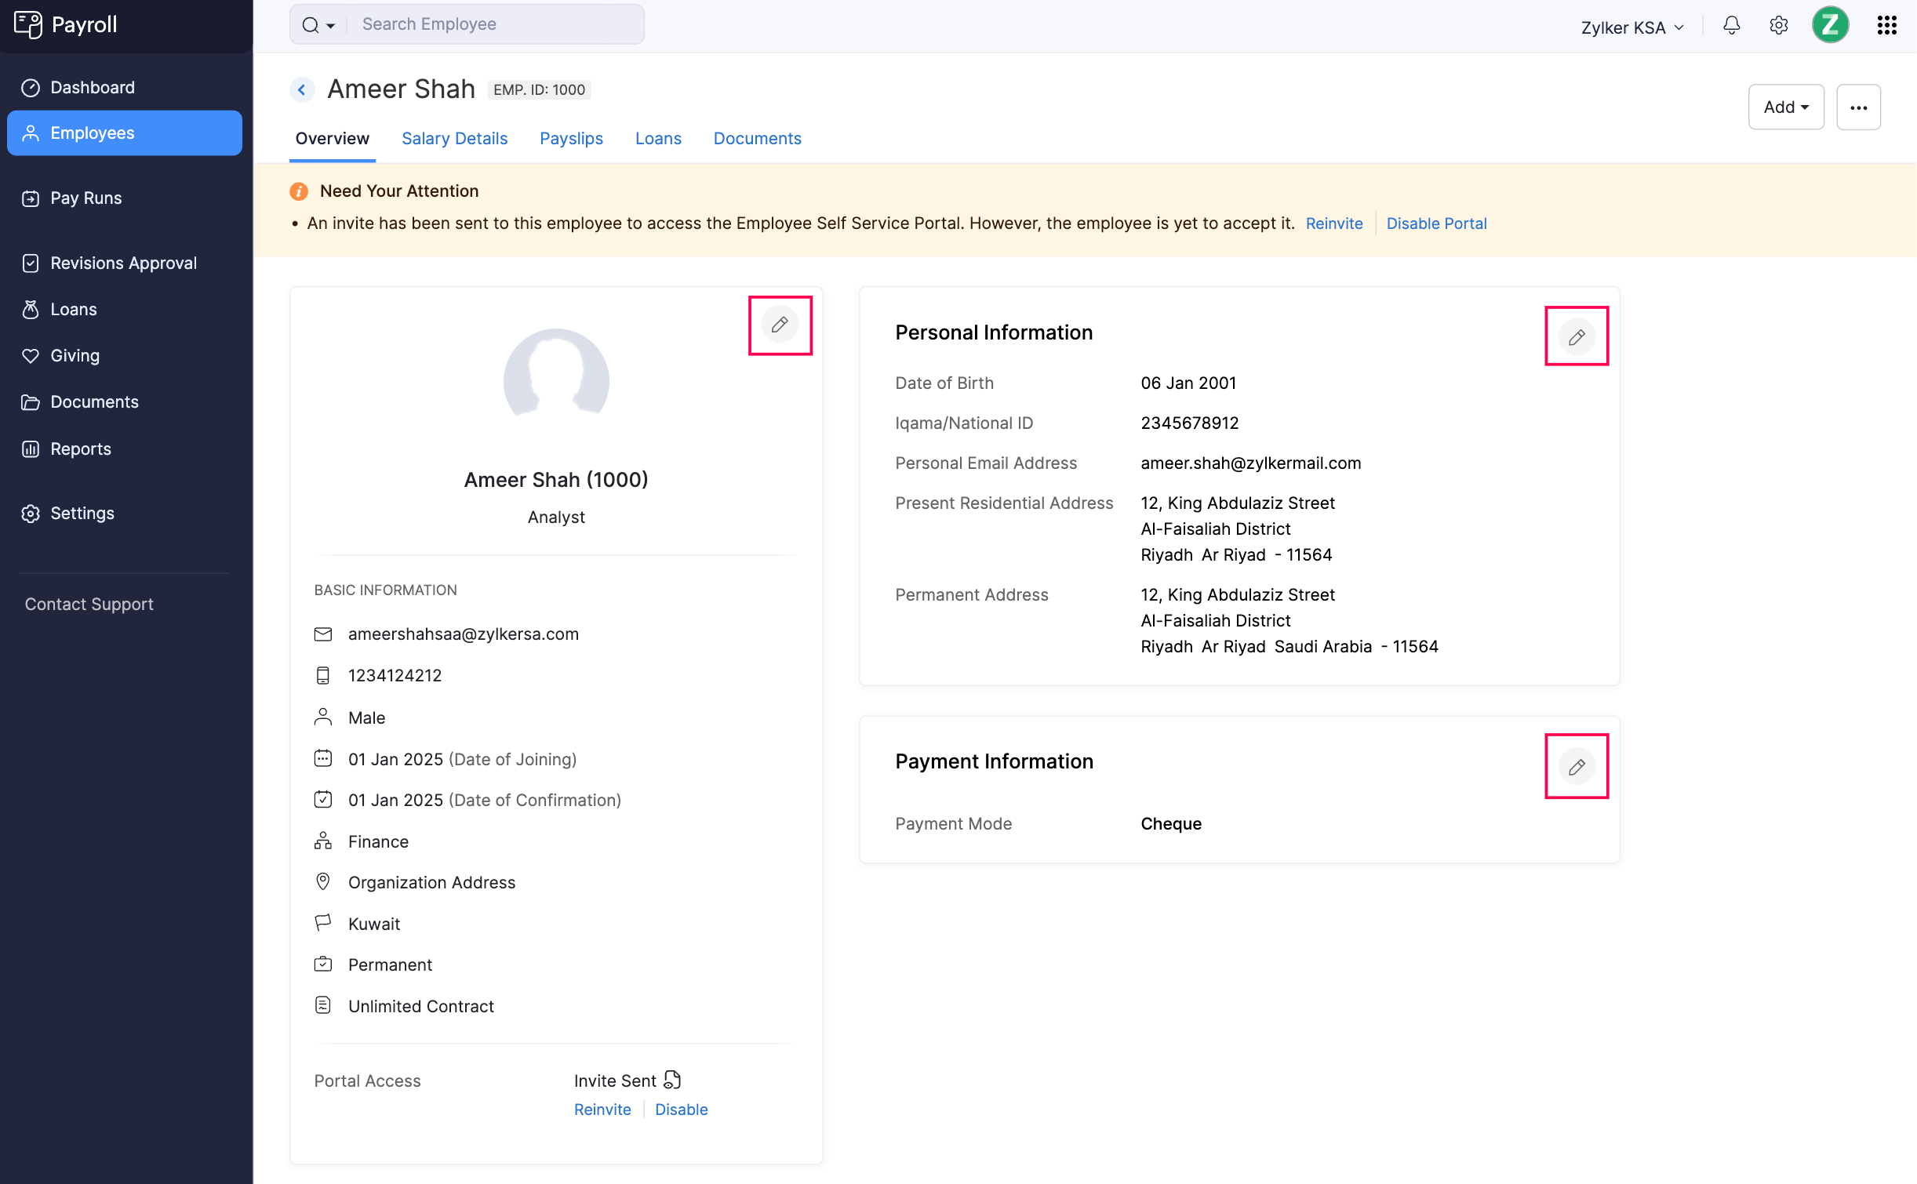This screenshot has height=1184, width=1917.
Task: Focus the Search Employee field
Action: [496, 24]
